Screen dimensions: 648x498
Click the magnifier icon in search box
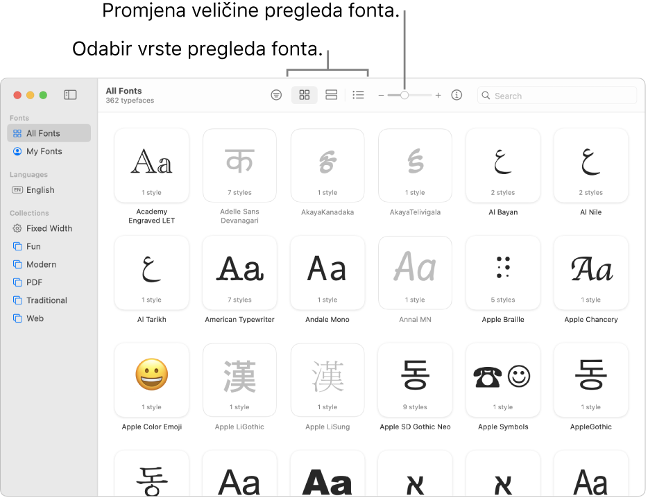[486, 96]
